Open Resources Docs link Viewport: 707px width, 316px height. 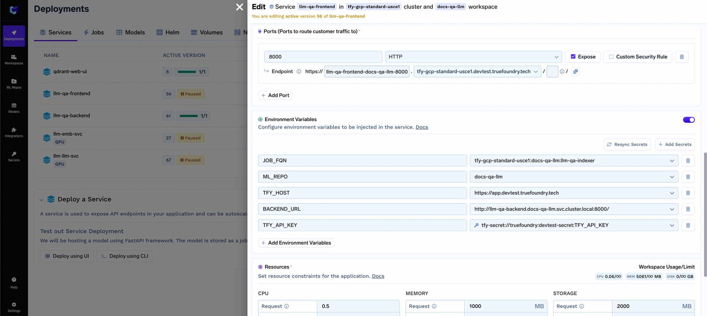[378, 276]
